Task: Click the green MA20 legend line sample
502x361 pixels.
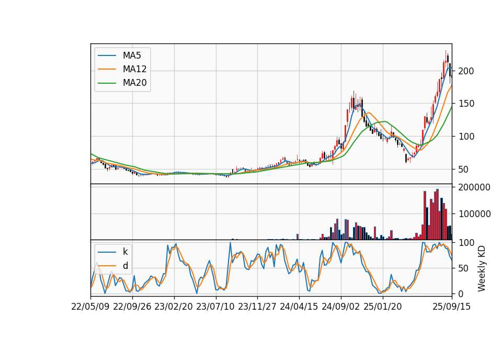Action: click(107, 83)
